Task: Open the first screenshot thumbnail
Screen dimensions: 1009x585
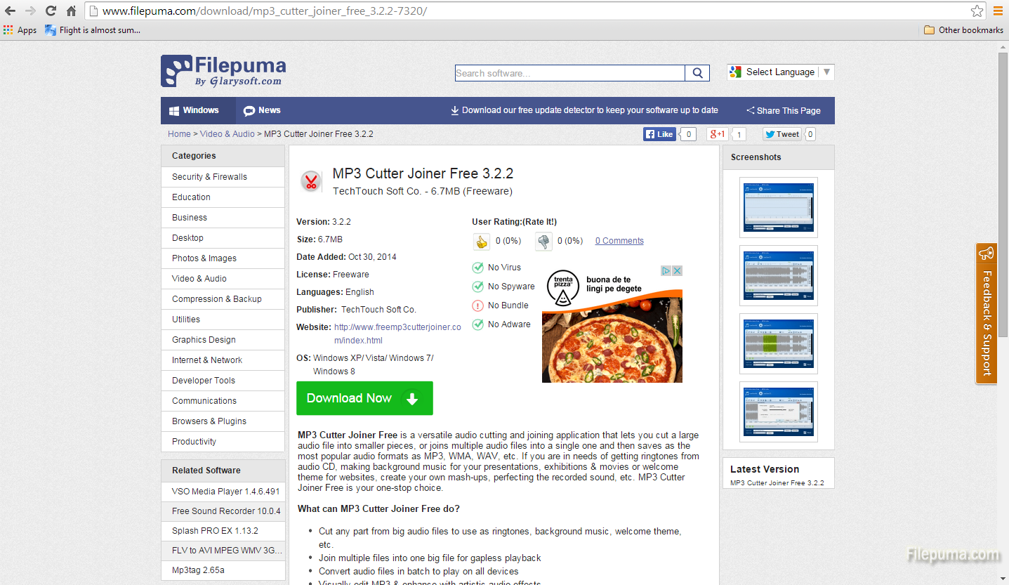Action: pyautogui.click(x=778, y=208)
